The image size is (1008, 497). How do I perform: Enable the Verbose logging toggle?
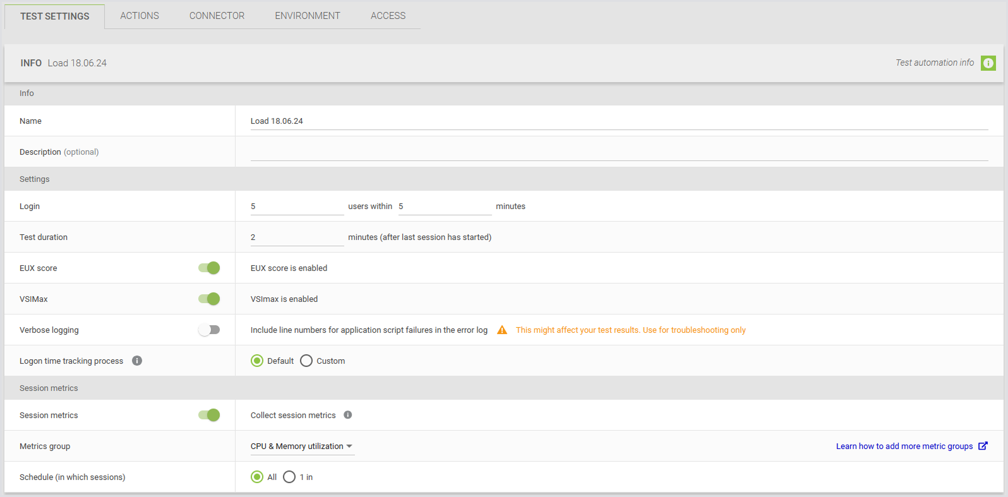[209, 330]
